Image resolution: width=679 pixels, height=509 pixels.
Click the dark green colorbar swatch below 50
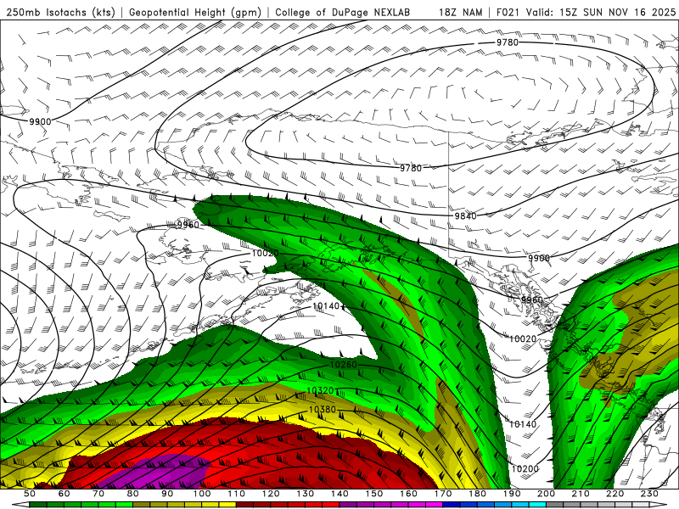(x=38, y=505)
